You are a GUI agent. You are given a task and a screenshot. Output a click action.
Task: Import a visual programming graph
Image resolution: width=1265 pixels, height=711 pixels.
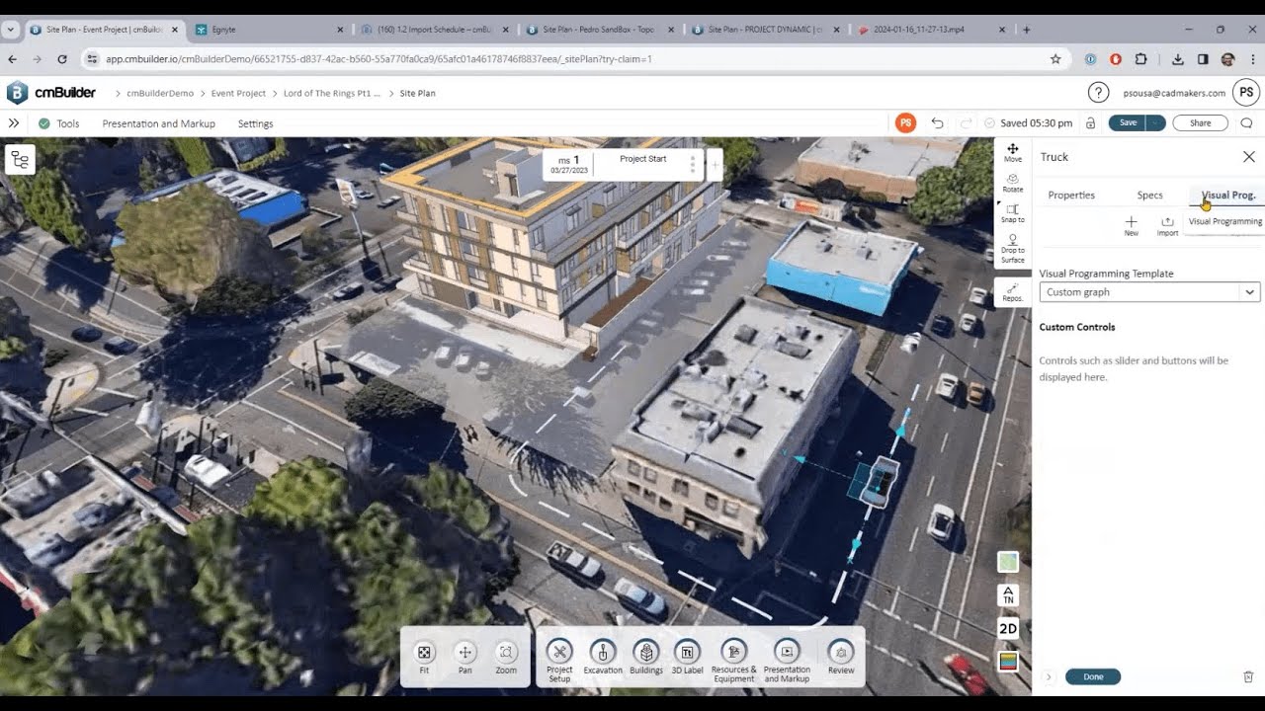pos(1167,226)
